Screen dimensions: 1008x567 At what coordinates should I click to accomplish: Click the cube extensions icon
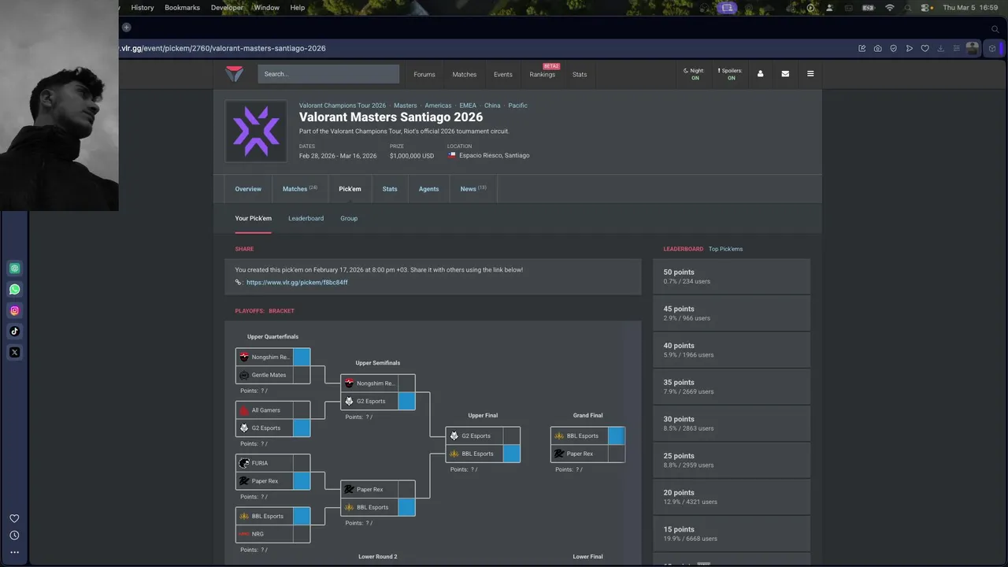[x=992, y=48]
